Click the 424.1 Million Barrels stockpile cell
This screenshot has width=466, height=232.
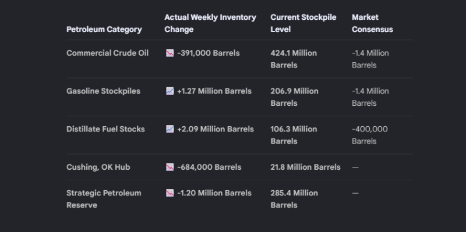tap(294, 59)
